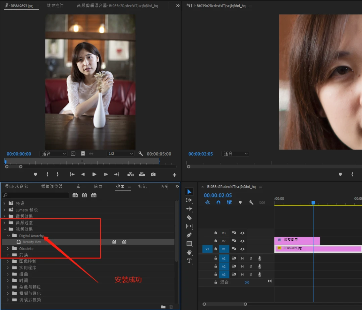Toggle V3 track output eye icon
The width and height of the screenshot is (362, 310).
242,233
